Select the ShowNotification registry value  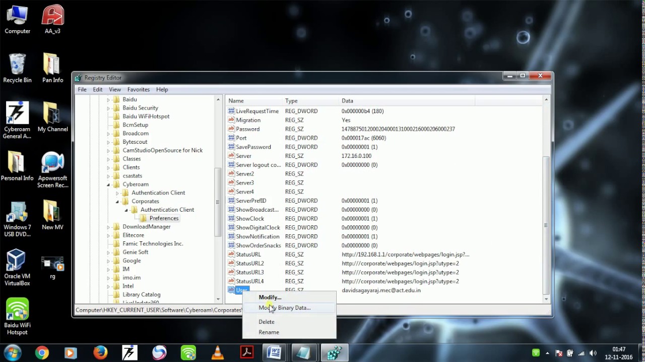[257, 236]
